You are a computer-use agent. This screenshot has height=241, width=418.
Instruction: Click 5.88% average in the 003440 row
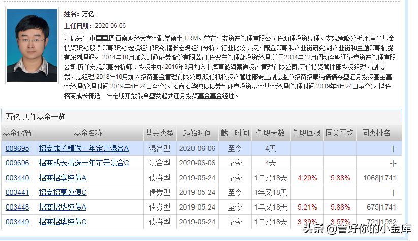pos(340,178)
